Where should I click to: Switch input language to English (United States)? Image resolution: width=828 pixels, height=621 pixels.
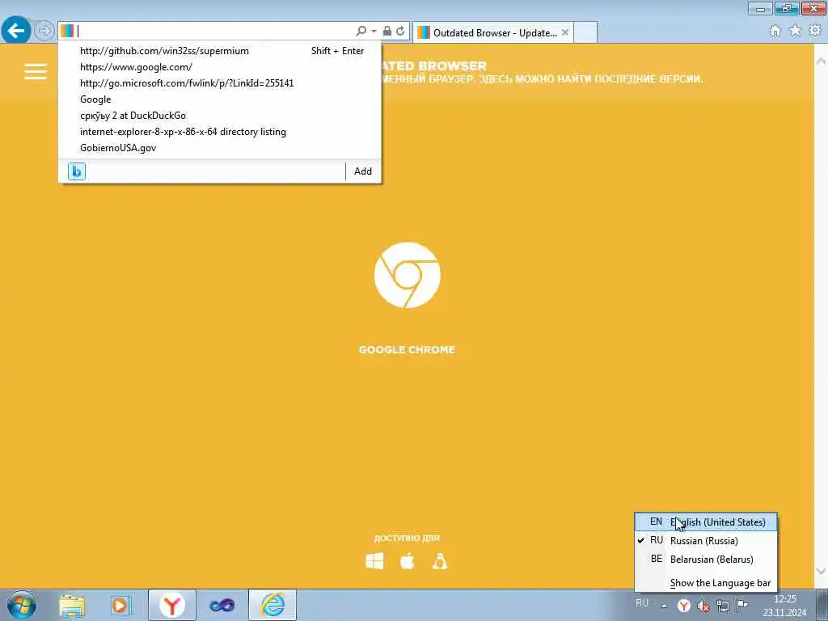pyautogui.click(x=706, y=522)
